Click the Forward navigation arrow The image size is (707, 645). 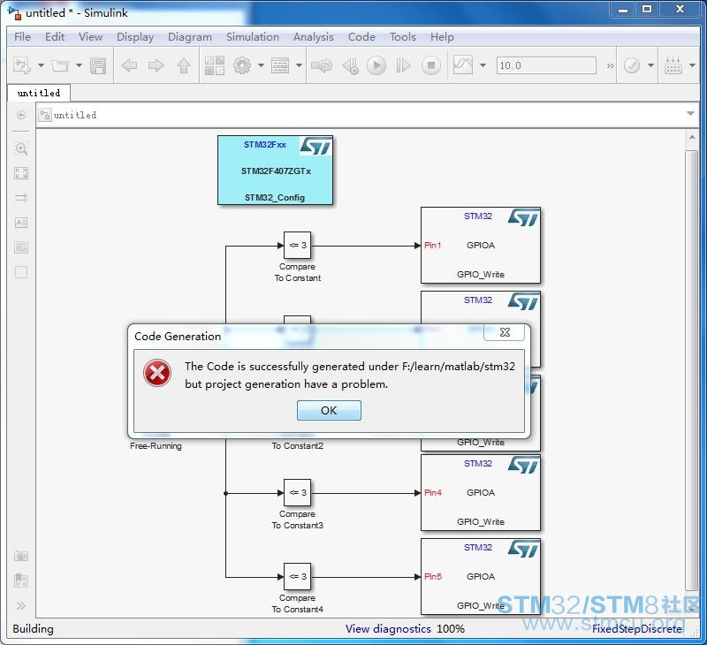156,65
